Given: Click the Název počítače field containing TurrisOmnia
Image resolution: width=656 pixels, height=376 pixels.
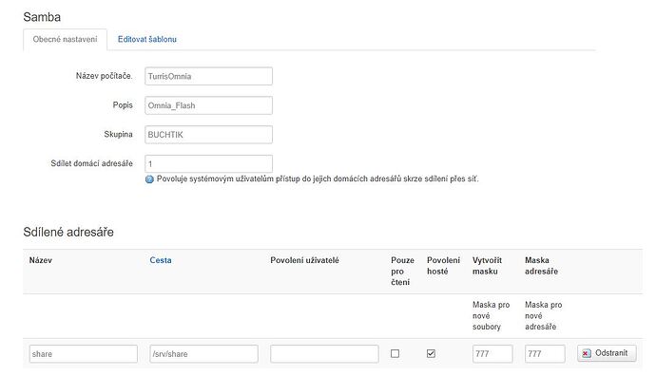Looking at the screenshot, I should tap(208, 77).
